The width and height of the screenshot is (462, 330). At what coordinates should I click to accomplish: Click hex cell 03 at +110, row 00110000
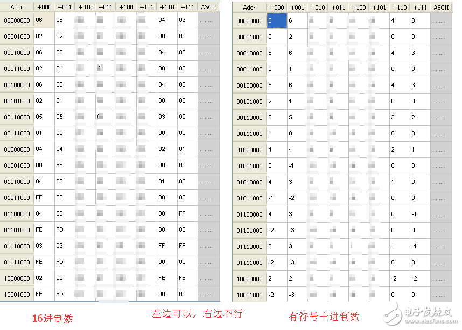coord(167,117)
